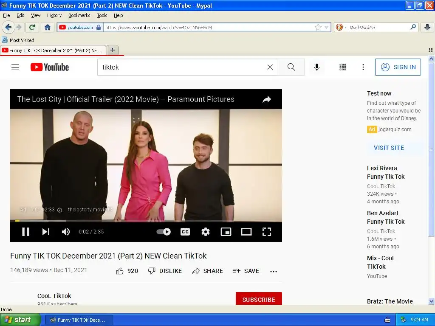
Task: Toggle the autoplay switch in the player
Action: [164, 232]
